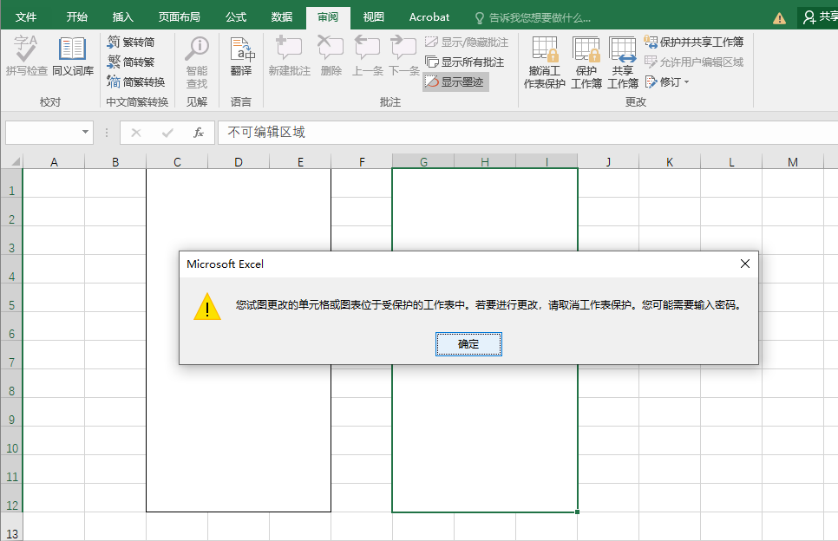
Task: Click 确定 button in the dialog
Action: point(468,344)
